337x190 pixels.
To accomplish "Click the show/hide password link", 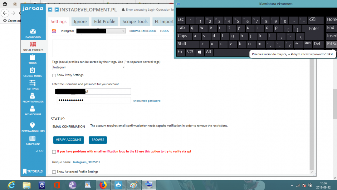I will pyautogui.click(x=147, y=101).
